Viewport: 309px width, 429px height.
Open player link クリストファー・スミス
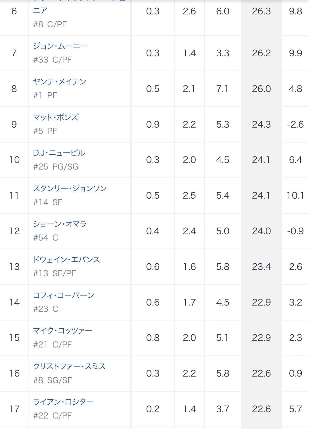point(69,366)
